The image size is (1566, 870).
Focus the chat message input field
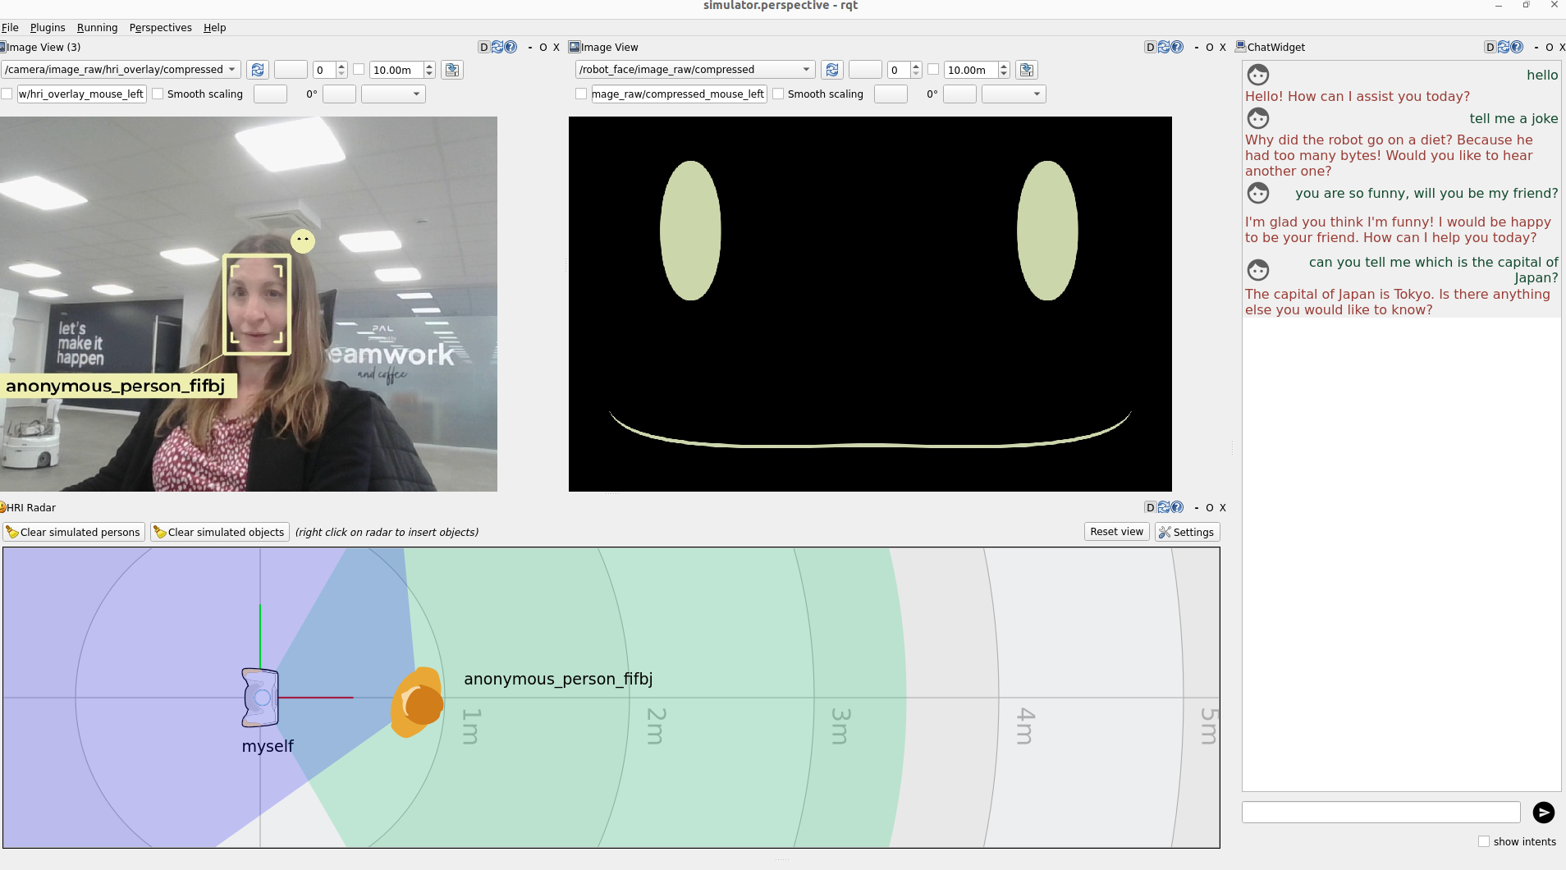tap(1381, 813)
